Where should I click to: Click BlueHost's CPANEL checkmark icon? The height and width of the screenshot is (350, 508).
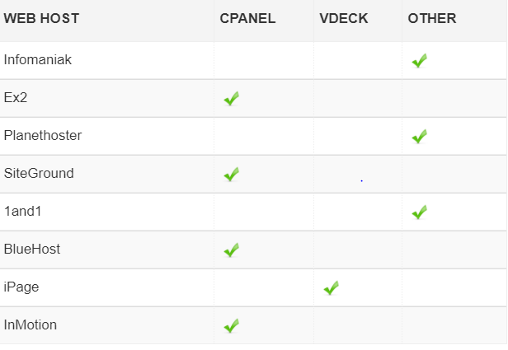click(x=232, y=250)
